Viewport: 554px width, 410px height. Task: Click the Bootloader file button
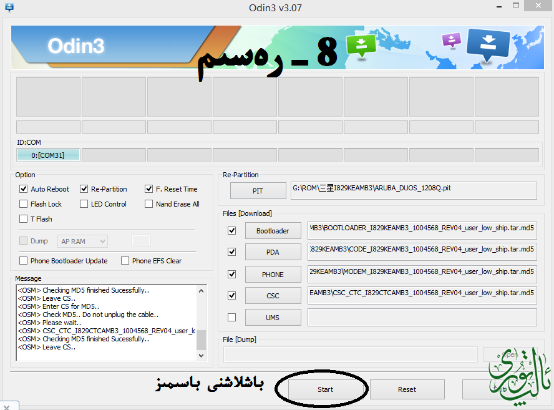tap(273, 231)
